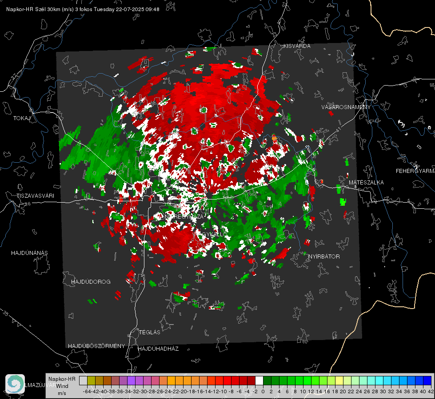Pick the bright red swatch at -10
Screen dimensions: 435x399
coord(227,381)
